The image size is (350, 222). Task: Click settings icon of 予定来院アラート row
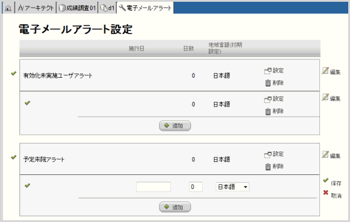(268, 154)
